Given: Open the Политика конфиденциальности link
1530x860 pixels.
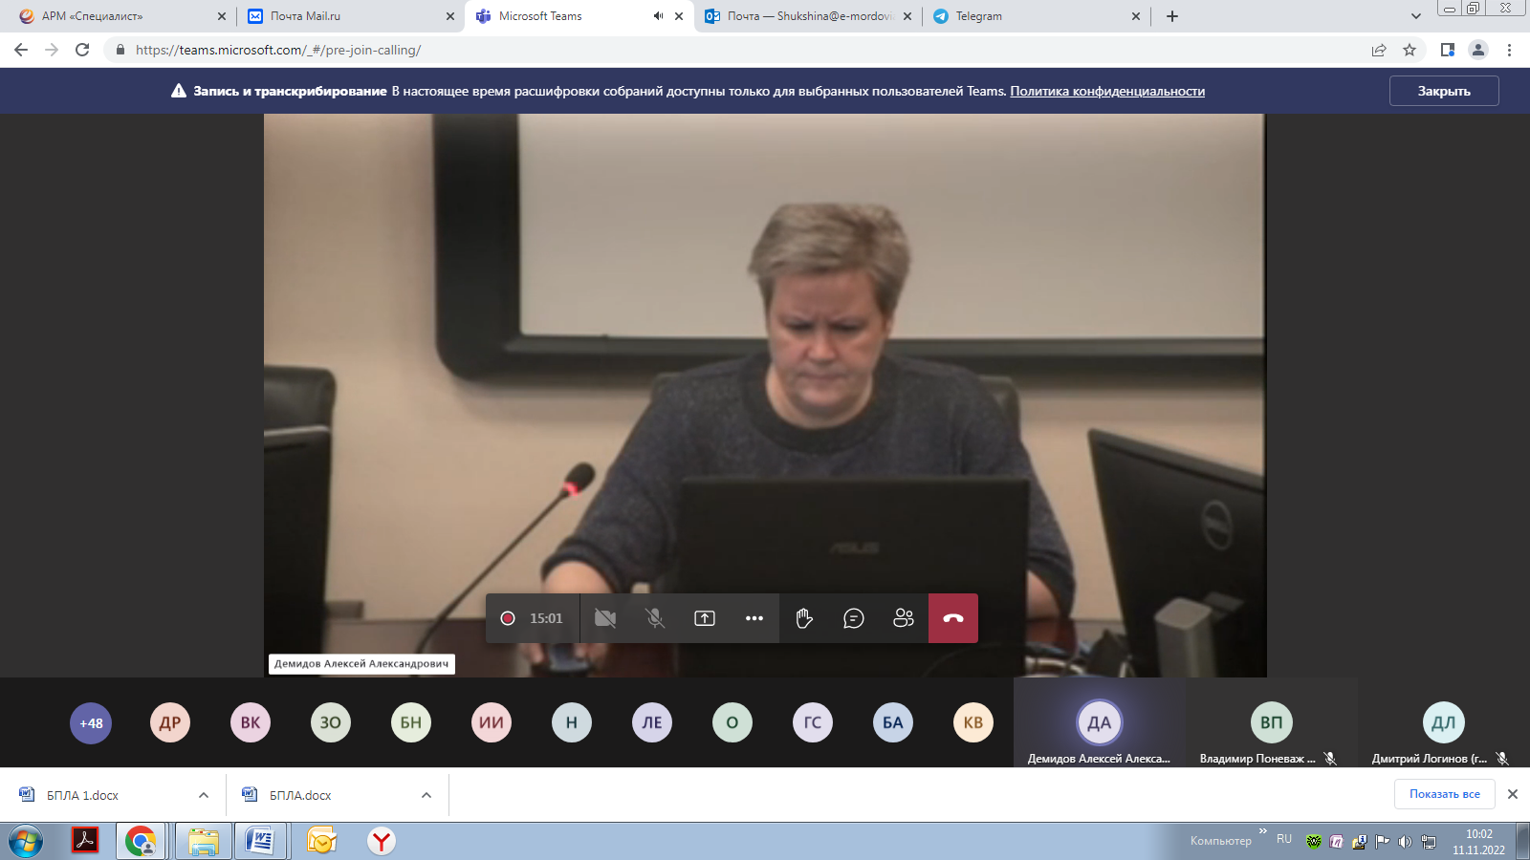Looking at the screenshot, I should [1107, 91].
